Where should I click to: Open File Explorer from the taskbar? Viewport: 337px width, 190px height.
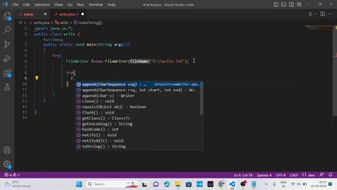[178, 184]
